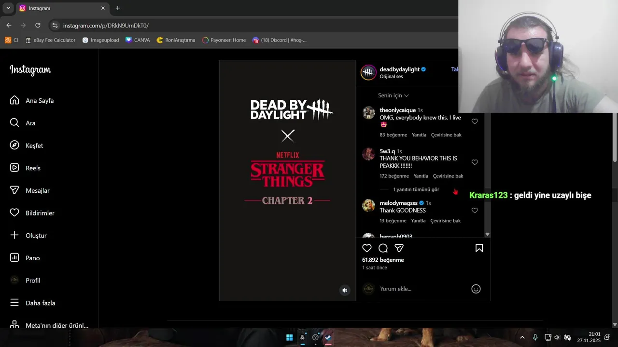
Task: View 61.892 beğenme post likes
Action: point(383,260)
